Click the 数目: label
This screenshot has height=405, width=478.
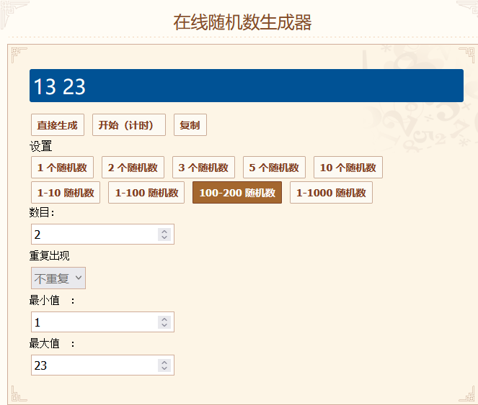[42, 212]
